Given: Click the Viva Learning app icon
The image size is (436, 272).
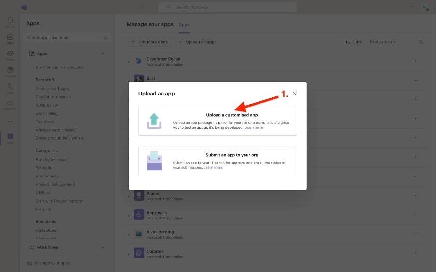Looking at the screenshot, I should pyautogui.click(x=139, y=234).
